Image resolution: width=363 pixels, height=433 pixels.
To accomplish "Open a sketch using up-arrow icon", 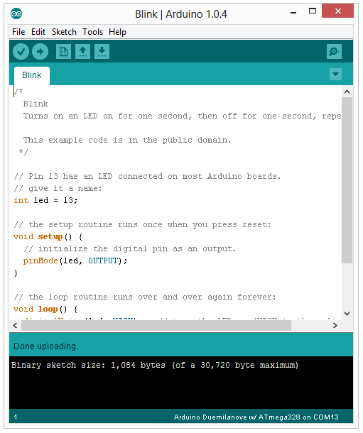I will (x=82, y=52).
